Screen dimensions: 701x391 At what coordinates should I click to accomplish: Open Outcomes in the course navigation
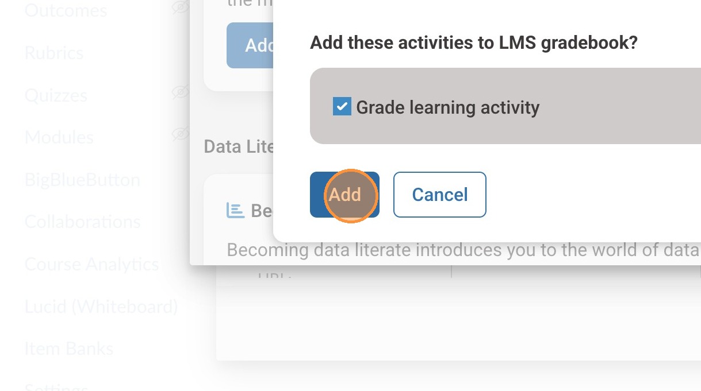66,10
